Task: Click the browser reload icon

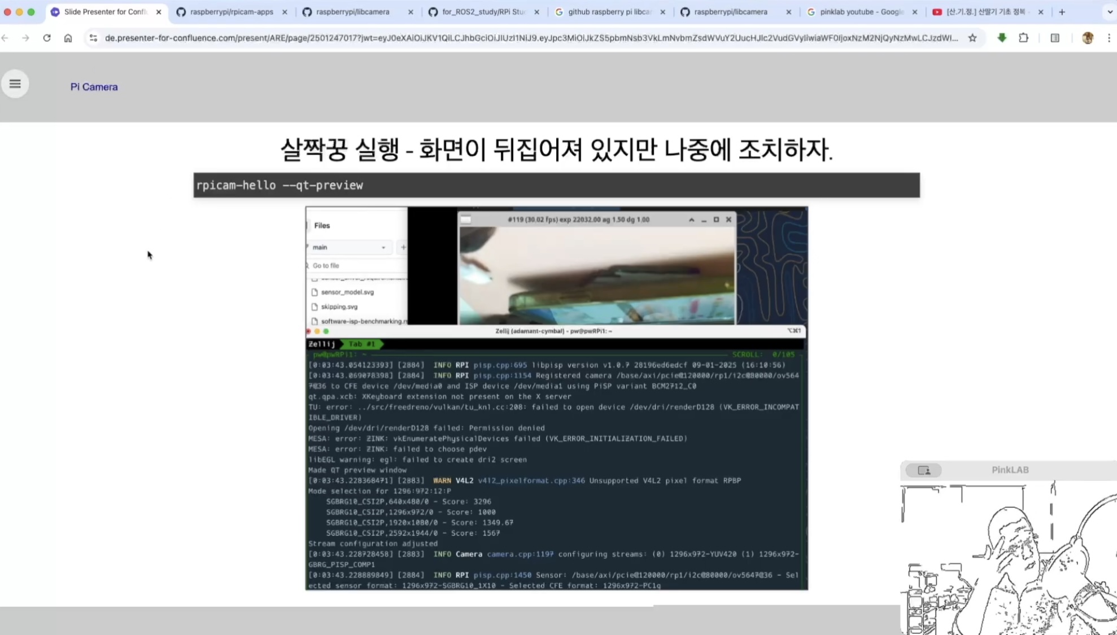Action: tap(47, 38)
